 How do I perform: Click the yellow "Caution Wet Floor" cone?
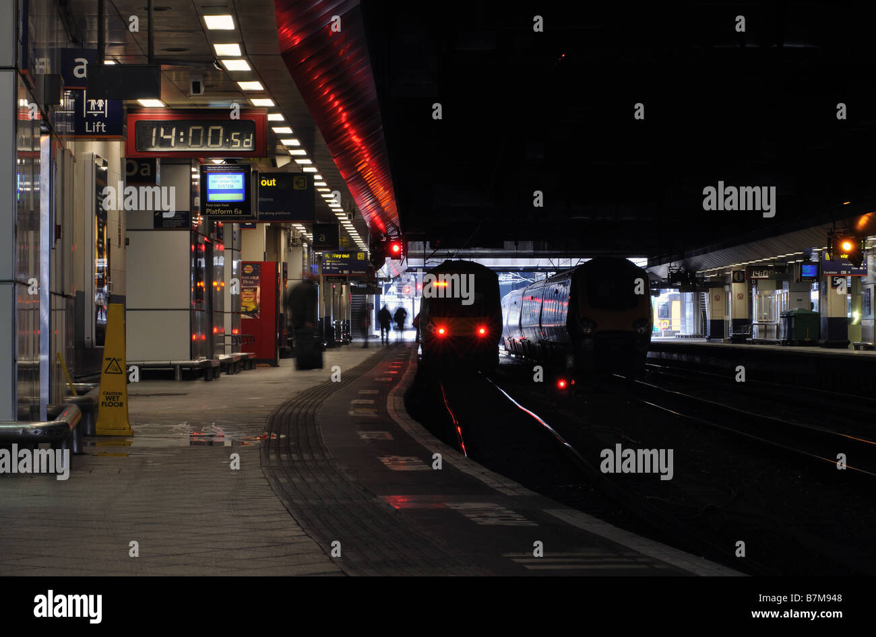point(113,370)
